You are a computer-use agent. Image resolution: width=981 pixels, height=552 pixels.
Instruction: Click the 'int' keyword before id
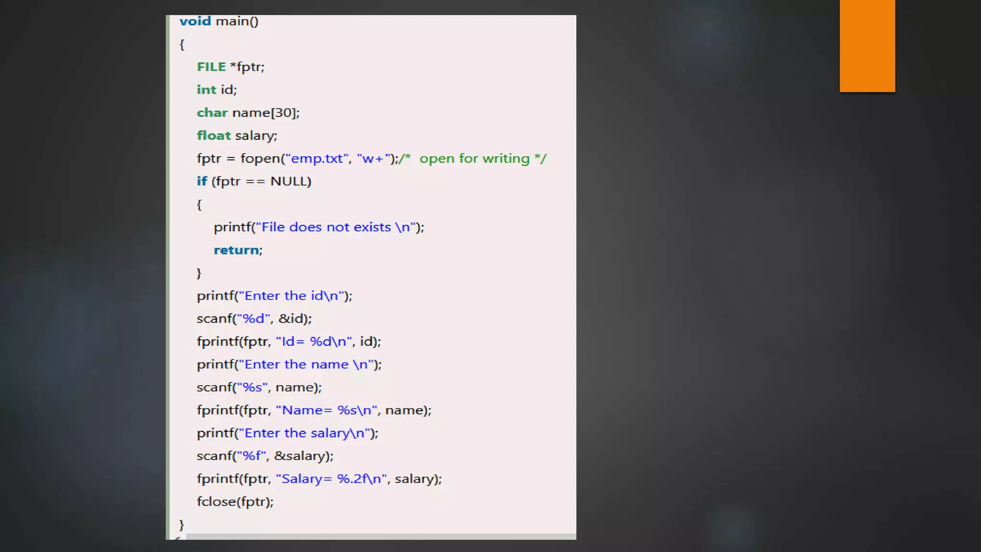pyautogui.click(x=206, y=90)
